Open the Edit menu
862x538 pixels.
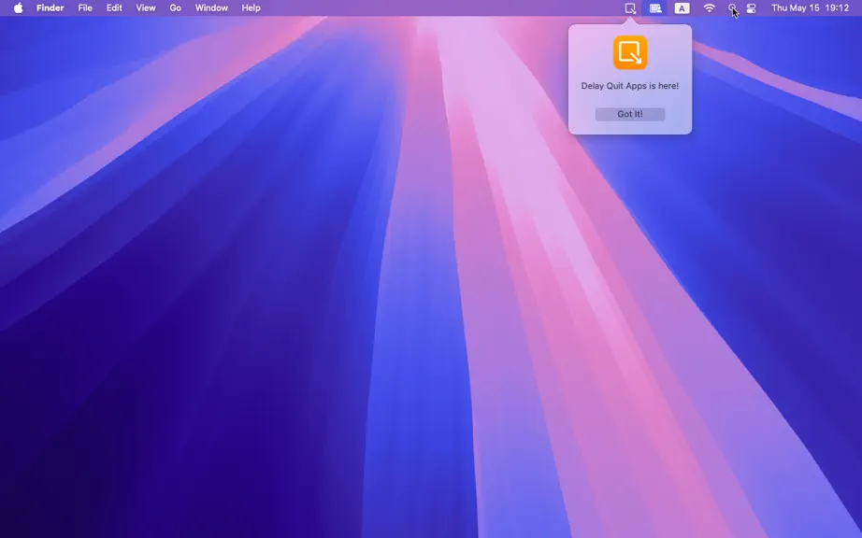[114, 7]
